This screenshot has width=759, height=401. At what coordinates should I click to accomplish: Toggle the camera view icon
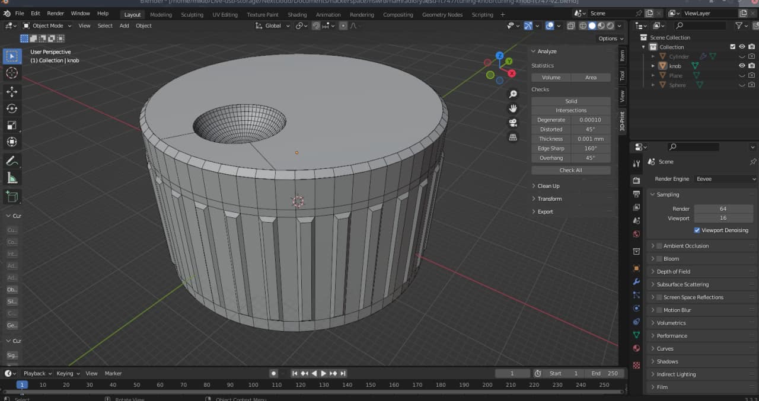coord(513,123)
